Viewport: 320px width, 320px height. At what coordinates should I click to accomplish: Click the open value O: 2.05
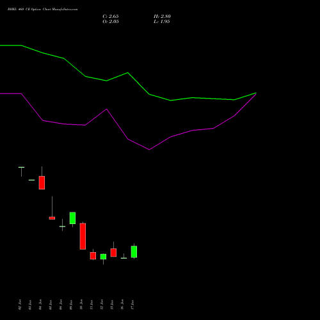[x=111, y=22]
